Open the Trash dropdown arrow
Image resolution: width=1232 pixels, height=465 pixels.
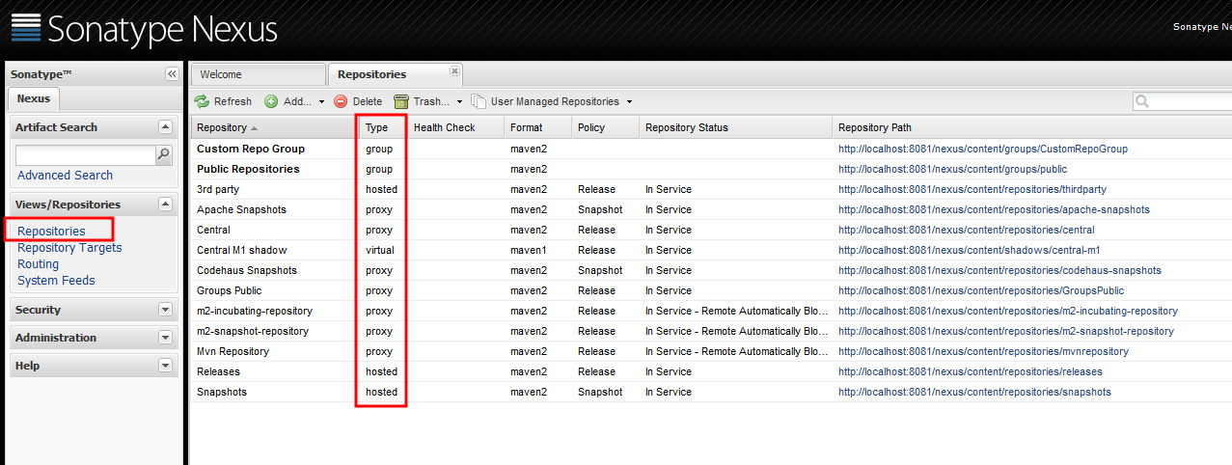coord(459,102)
